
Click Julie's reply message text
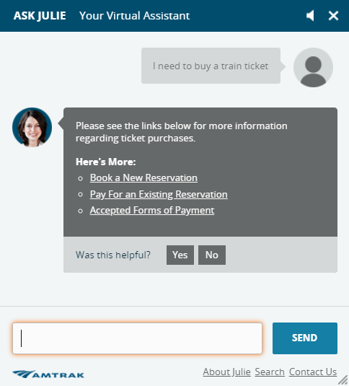click(181, 132)
